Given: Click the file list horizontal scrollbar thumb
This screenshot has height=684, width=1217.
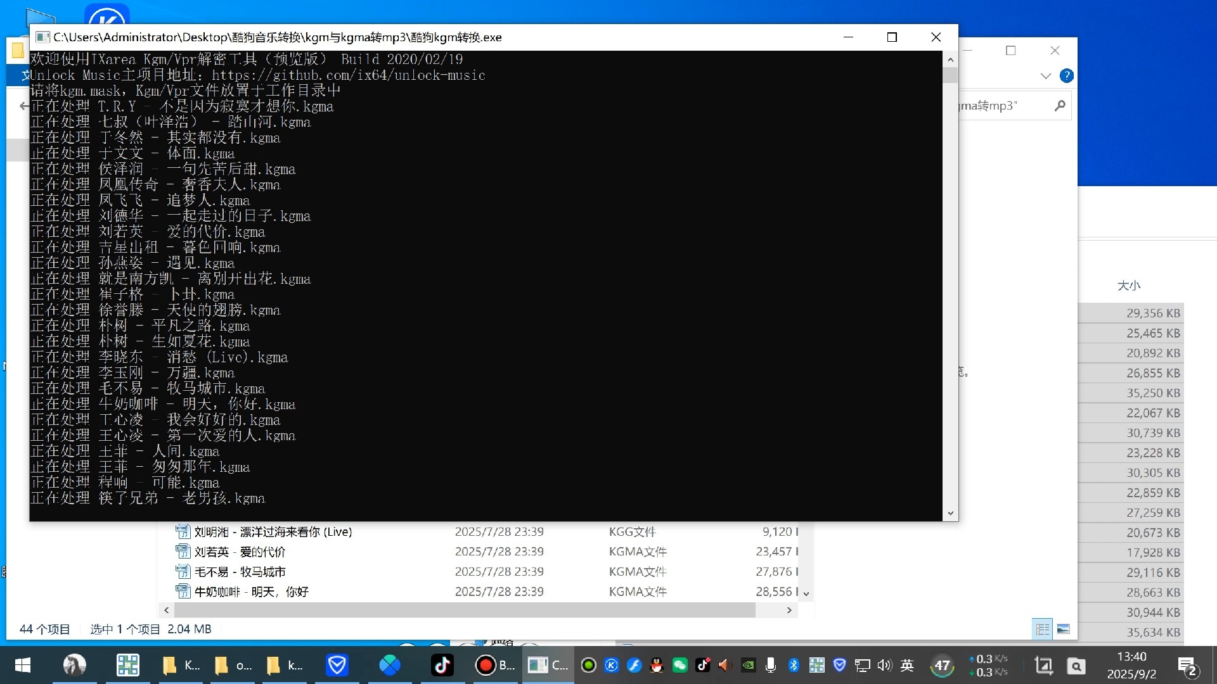Looking at the screenshot, I should [x=465, y=610].
